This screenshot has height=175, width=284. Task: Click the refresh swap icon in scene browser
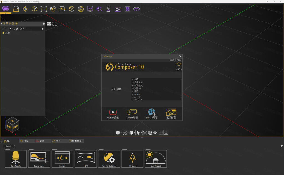click(x=17, y=29)
